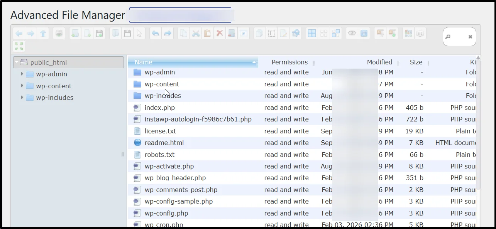Select public_html in the folder tree
This screenshot has width=496, height=229.
point(69,62)
